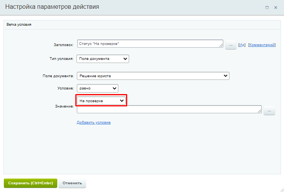Save with the Сохранить (Ctrl+Enter) button

point(30,183)
